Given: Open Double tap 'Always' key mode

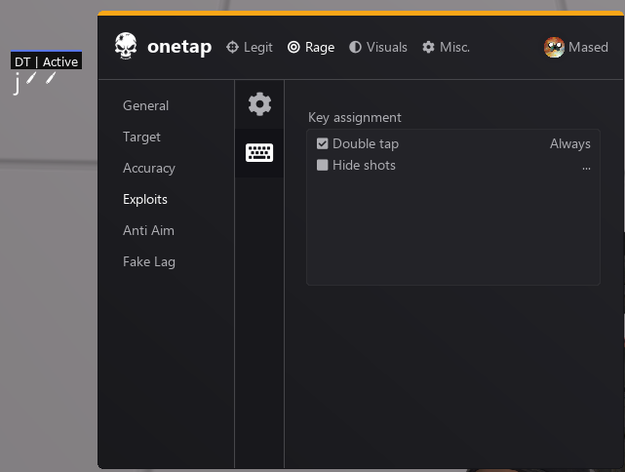Looking at the screenshot, I should pyautogui.click(x=569, y=143).
